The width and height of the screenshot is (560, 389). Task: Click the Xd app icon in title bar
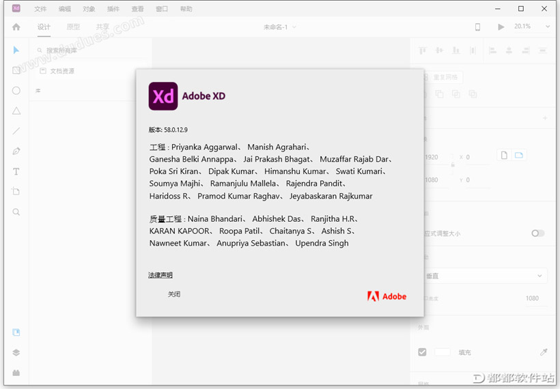point(16,8)
